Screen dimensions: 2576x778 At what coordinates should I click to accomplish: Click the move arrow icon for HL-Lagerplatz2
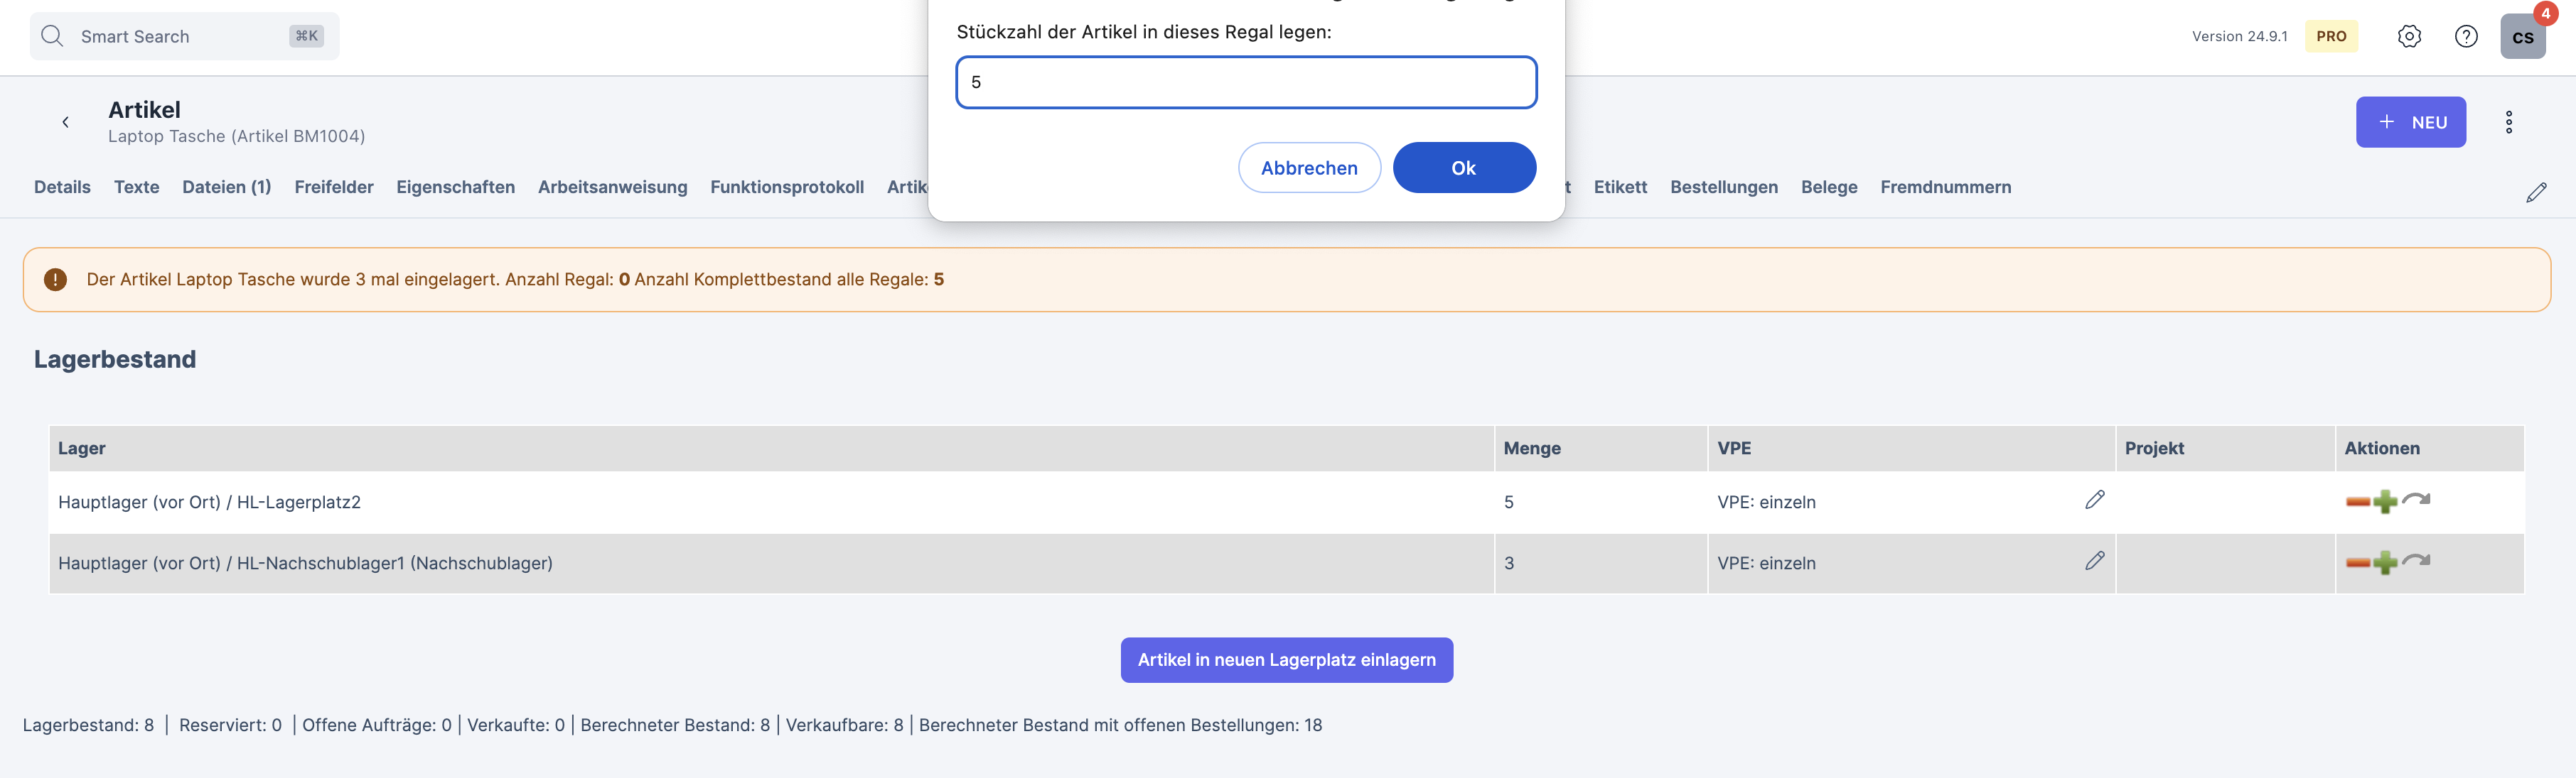(2416, 498)
